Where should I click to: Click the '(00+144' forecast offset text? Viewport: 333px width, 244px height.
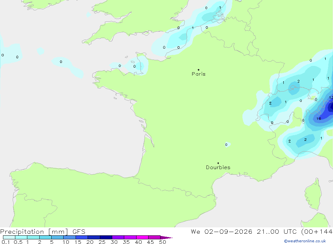[x=317, y=232]
